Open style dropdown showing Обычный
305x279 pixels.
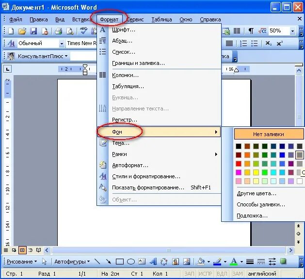62,44
